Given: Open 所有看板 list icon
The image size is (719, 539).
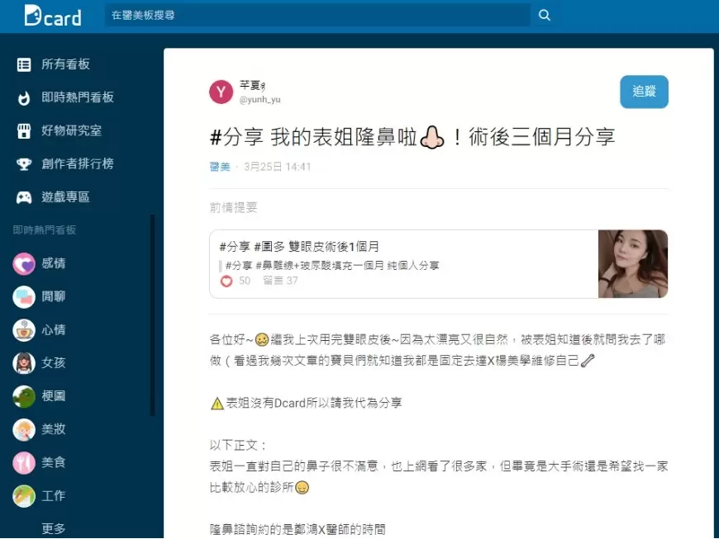Looking at the screenshot, I should coord(24,64).
